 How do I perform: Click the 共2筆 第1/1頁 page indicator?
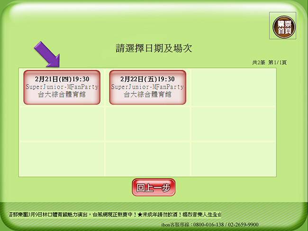[269, 63]
